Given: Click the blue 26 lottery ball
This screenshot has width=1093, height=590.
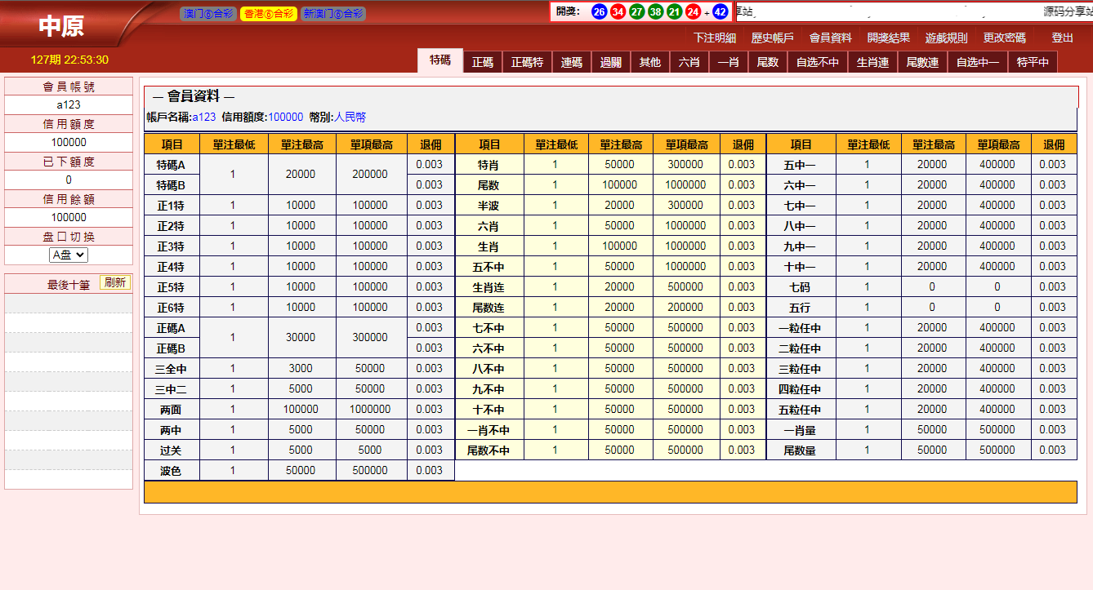Looking at the screenshot, I should pos(599,12).
